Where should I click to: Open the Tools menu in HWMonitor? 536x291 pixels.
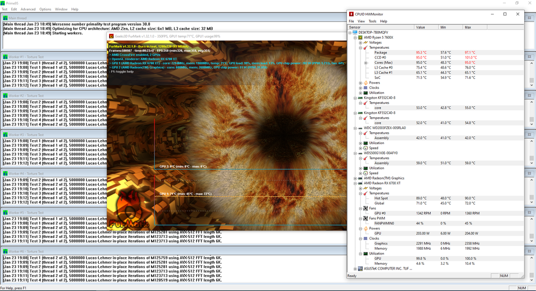pyautogui.click(x=372, y=21)
